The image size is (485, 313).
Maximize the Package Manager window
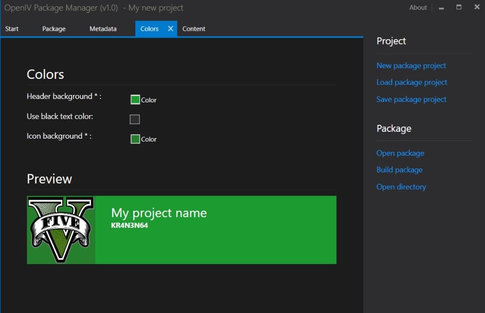coord(459,7)
